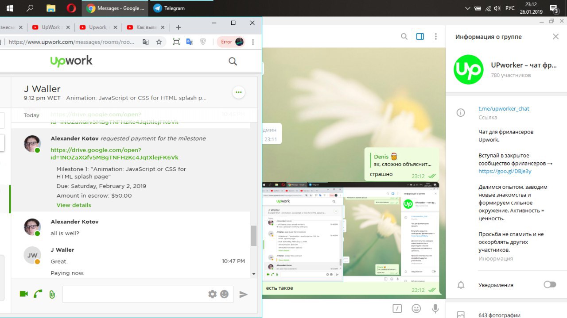
Task: Click J Waller JW avatar
Action: pyautogui.click(x=32, y=255)
